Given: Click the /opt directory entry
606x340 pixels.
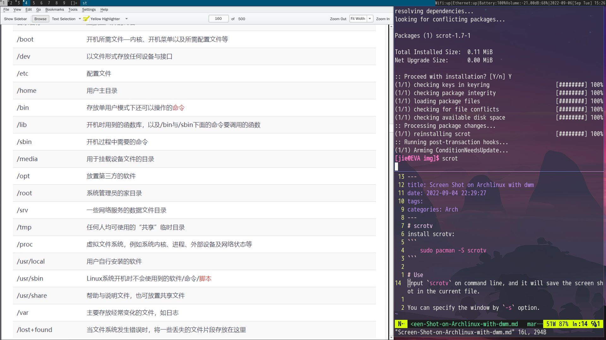Looking at the screenshot, I should pos(23,176).
